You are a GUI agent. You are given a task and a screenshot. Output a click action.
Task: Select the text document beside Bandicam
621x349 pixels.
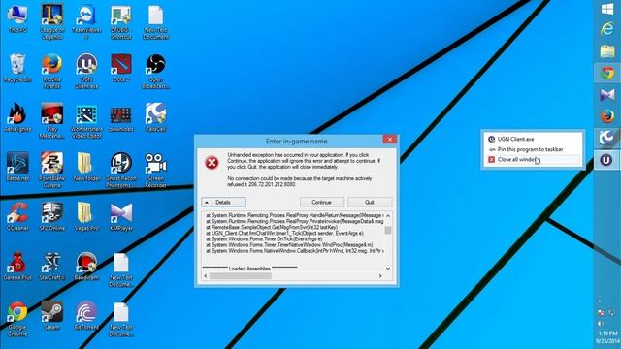120,270
